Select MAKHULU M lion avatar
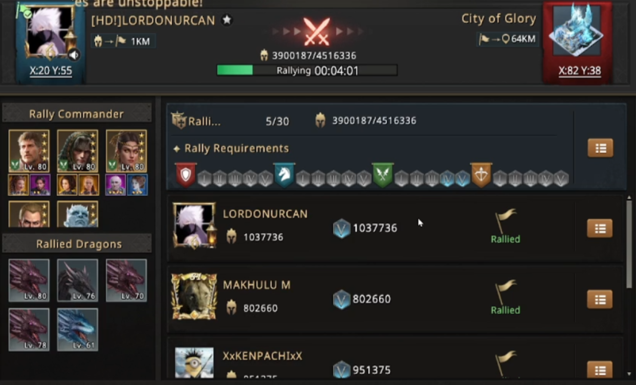 [x=194, y=297]
